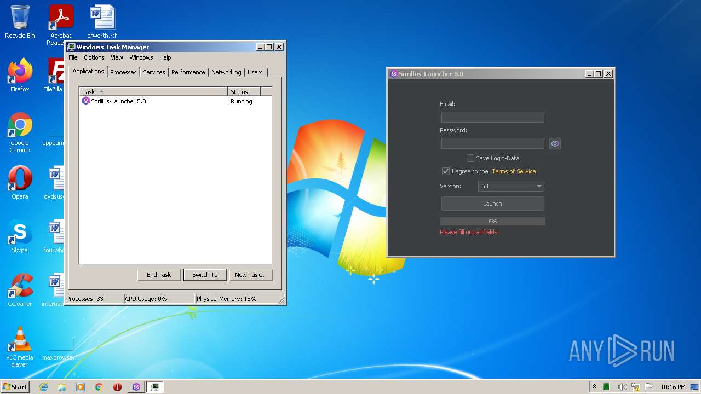
Task: Expand the Version 5.0 dropdown
Action: click(511, 186)
